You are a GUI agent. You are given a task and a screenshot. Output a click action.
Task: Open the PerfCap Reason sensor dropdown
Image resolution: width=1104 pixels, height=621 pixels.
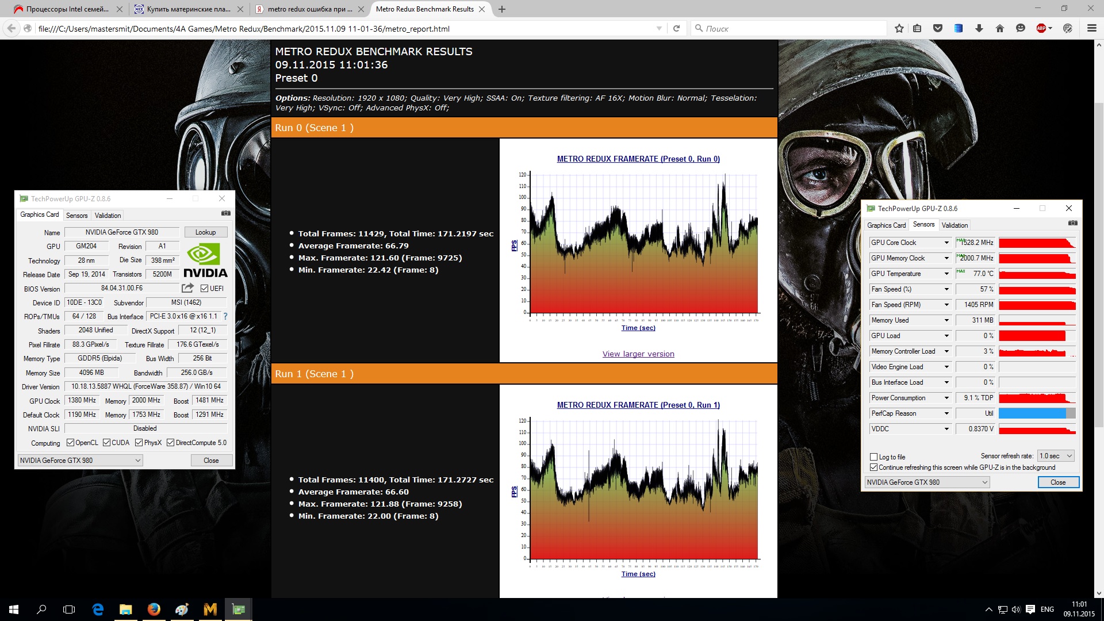[x=946, y=413]
